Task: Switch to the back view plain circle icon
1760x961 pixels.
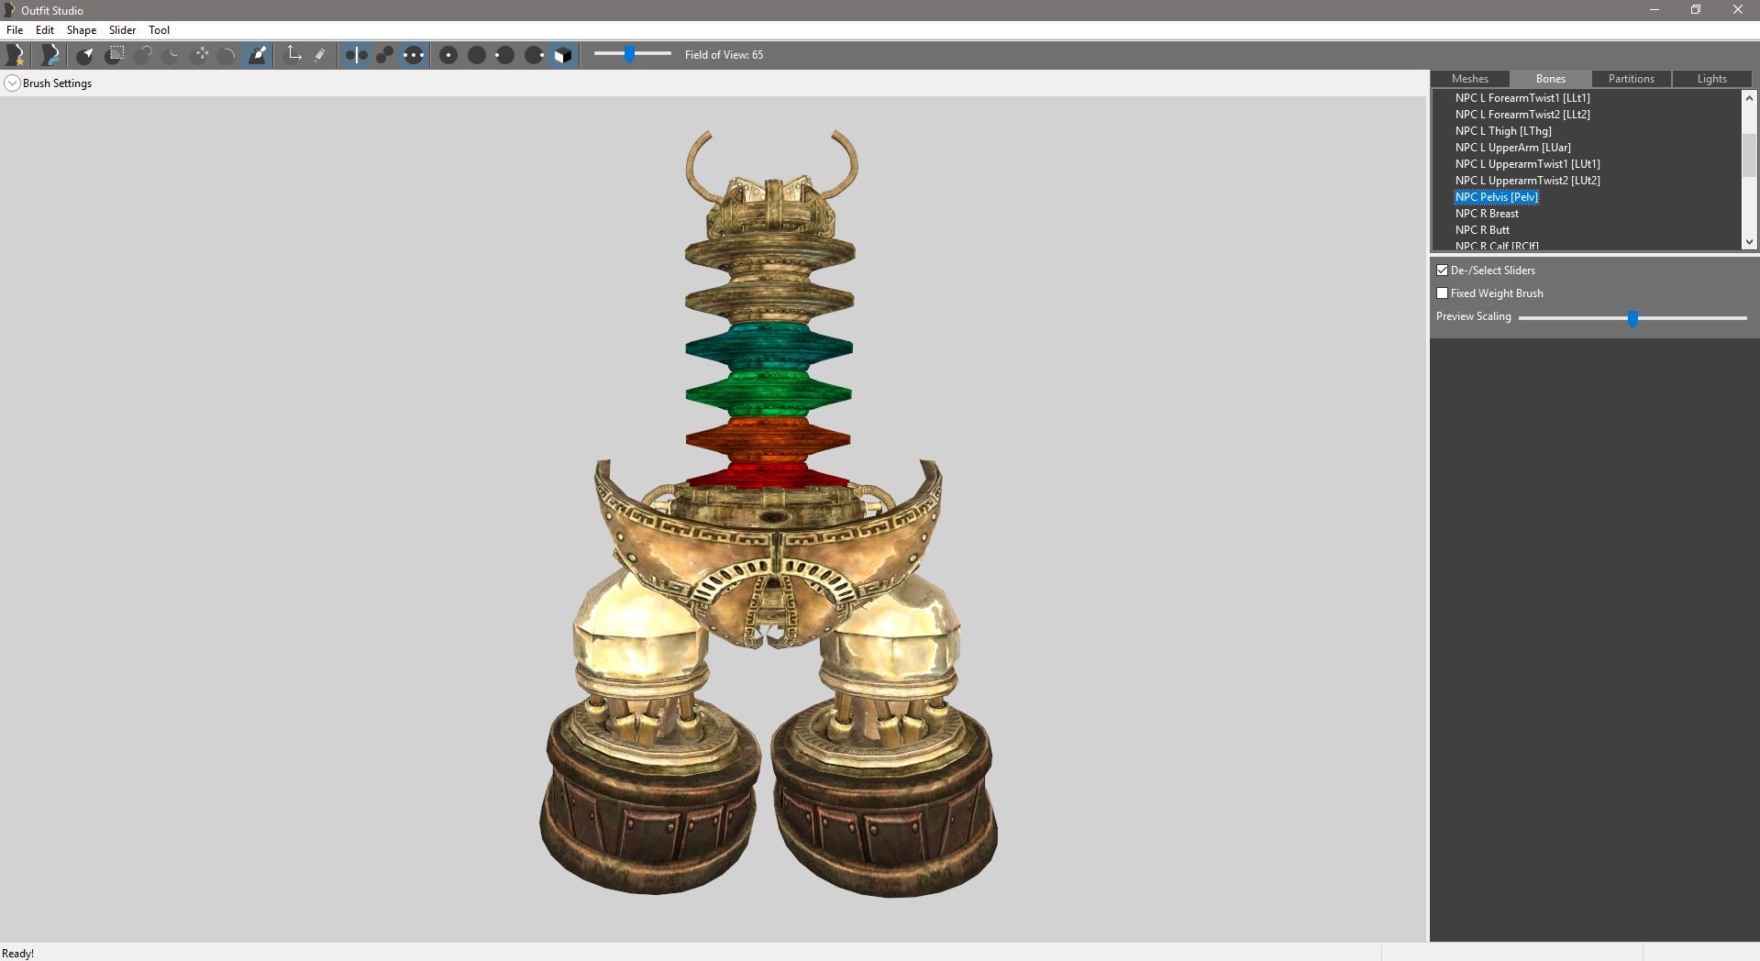Action: point(477,55)
